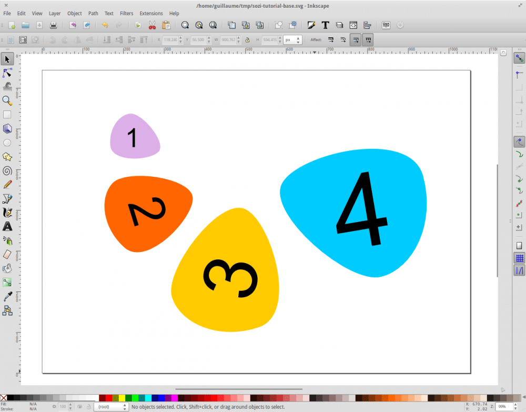Select the Zoom magnifier tool
Screen dimensions: 526x412
click(7, 101)
